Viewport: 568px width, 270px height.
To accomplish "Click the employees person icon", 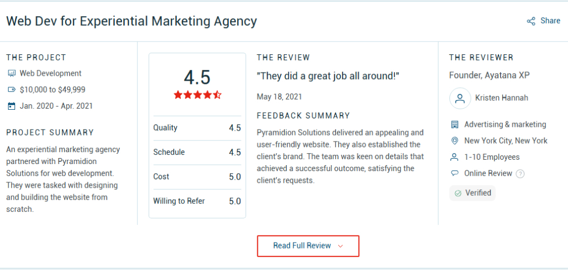I will point(454,157).
